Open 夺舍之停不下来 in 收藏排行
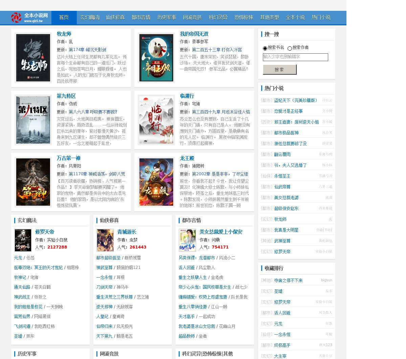 point(288,280)
